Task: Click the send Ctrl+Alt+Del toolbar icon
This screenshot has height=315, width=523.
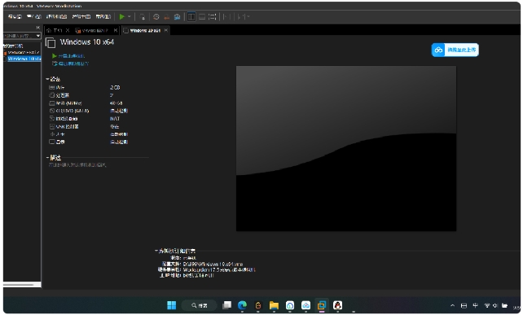Action: pos(142,16)
